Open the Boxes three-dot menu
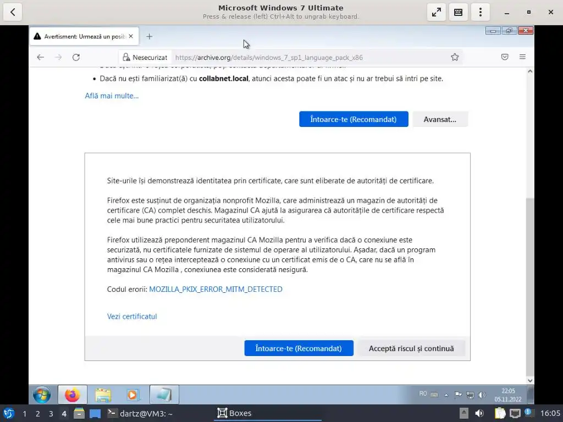The image size is (563, 422). tap(480, 12)
